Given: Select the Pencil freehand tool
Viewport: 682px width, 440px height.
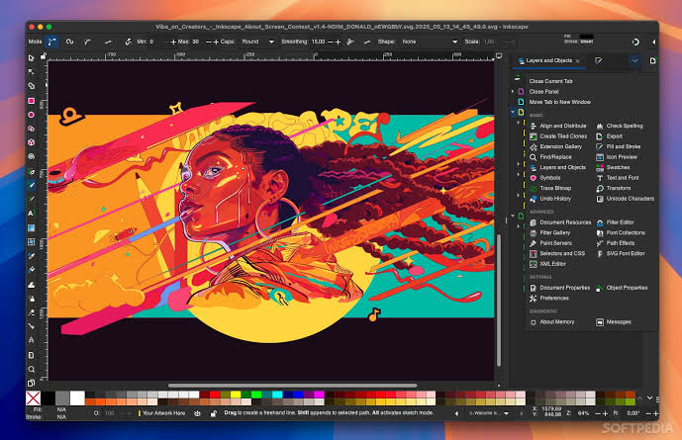Looking at the screenshot, I should click(x=31, y=185).
